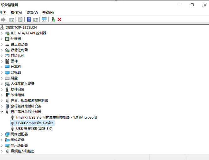The height and width of the screenshot is (160, 209).
Task: Select USB 根集线器(USB 3.0) device
Action: pos(34,129)
